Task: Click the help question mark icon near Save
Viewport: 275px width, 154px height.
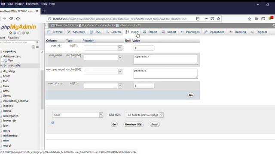Action: 52,123
